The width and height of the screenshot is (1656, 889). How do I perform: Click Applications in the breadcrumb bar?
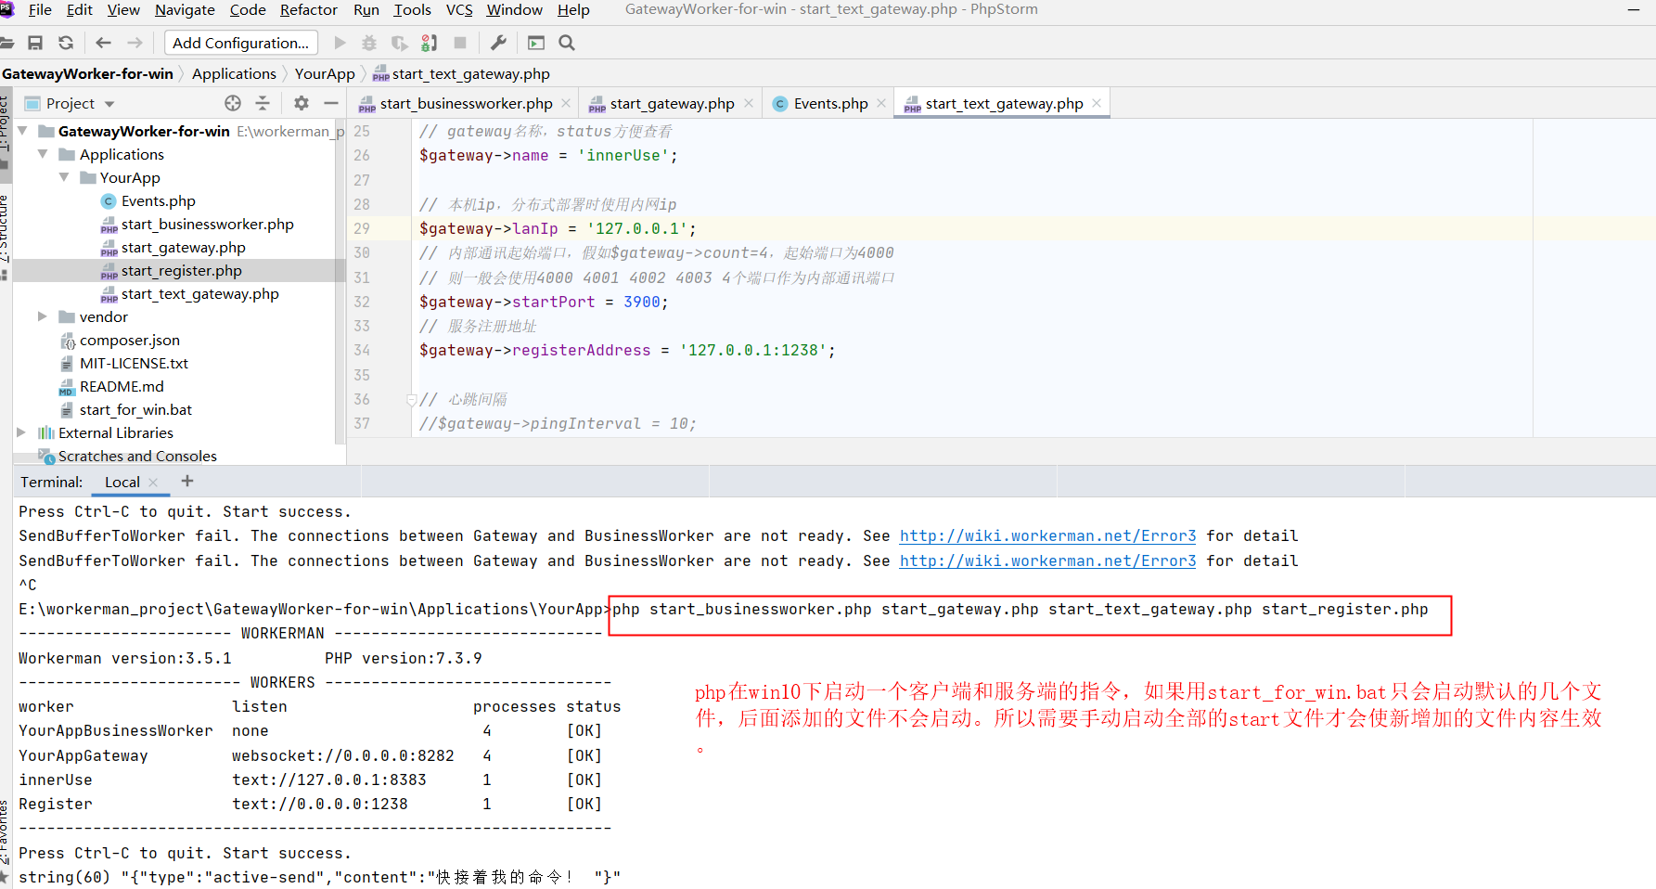click(234, 73)
